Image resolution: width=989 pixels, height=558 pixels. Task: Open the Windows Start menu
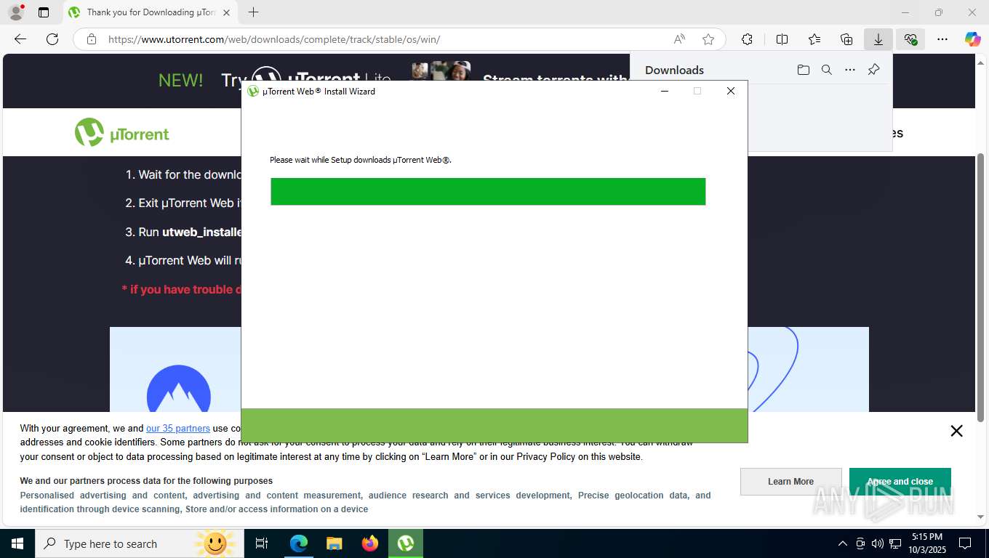[x=17, y=543]
